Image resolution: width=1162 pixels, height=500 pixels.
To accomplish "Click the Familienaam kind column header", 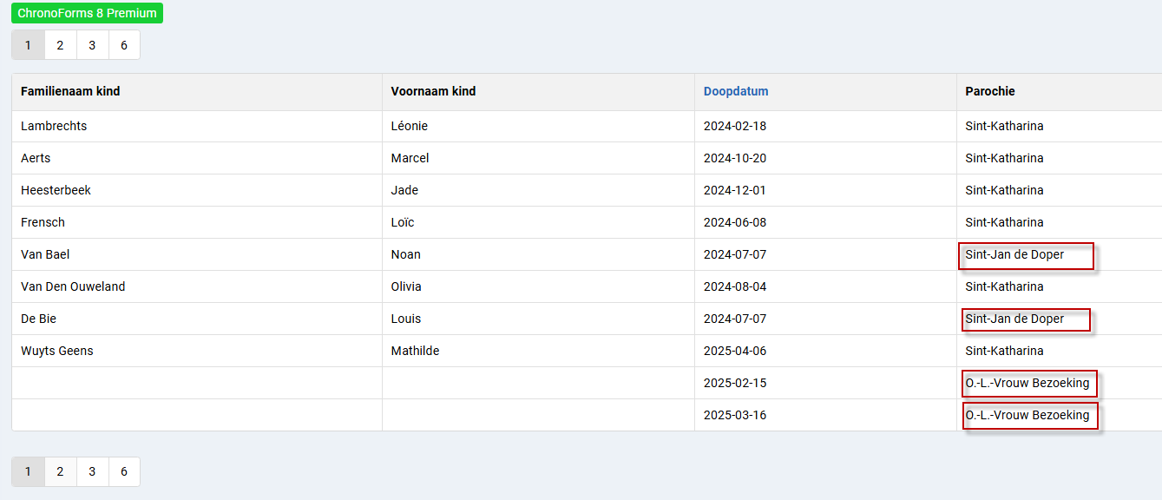I will pyautogui.click(x=70, y=91).
